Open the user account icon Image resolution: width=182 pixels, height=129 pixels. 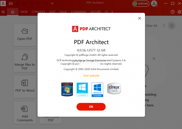(x=154, y=3)
